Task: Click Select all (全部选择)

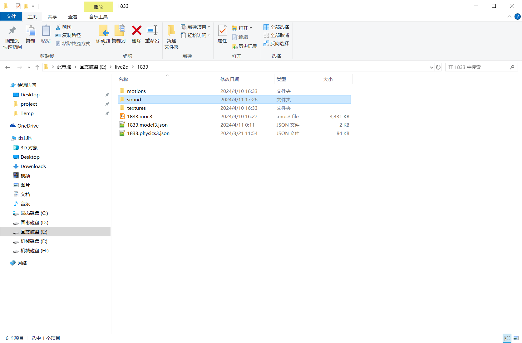Action: point(276,27)
